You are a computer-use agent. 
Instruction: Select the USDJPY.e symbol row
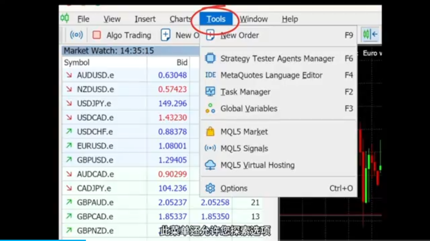point(131,104)
